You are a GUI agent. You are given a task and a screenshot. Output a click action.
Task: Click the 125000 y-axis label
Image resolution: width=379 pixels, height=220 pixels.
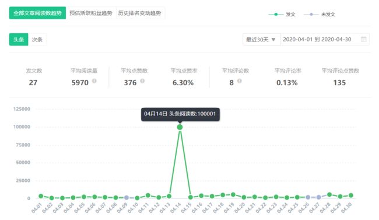(x=22, y=109)
